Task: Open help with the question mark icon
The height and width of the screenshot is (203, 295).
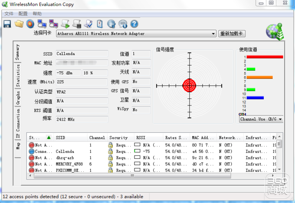Action: 134,24
